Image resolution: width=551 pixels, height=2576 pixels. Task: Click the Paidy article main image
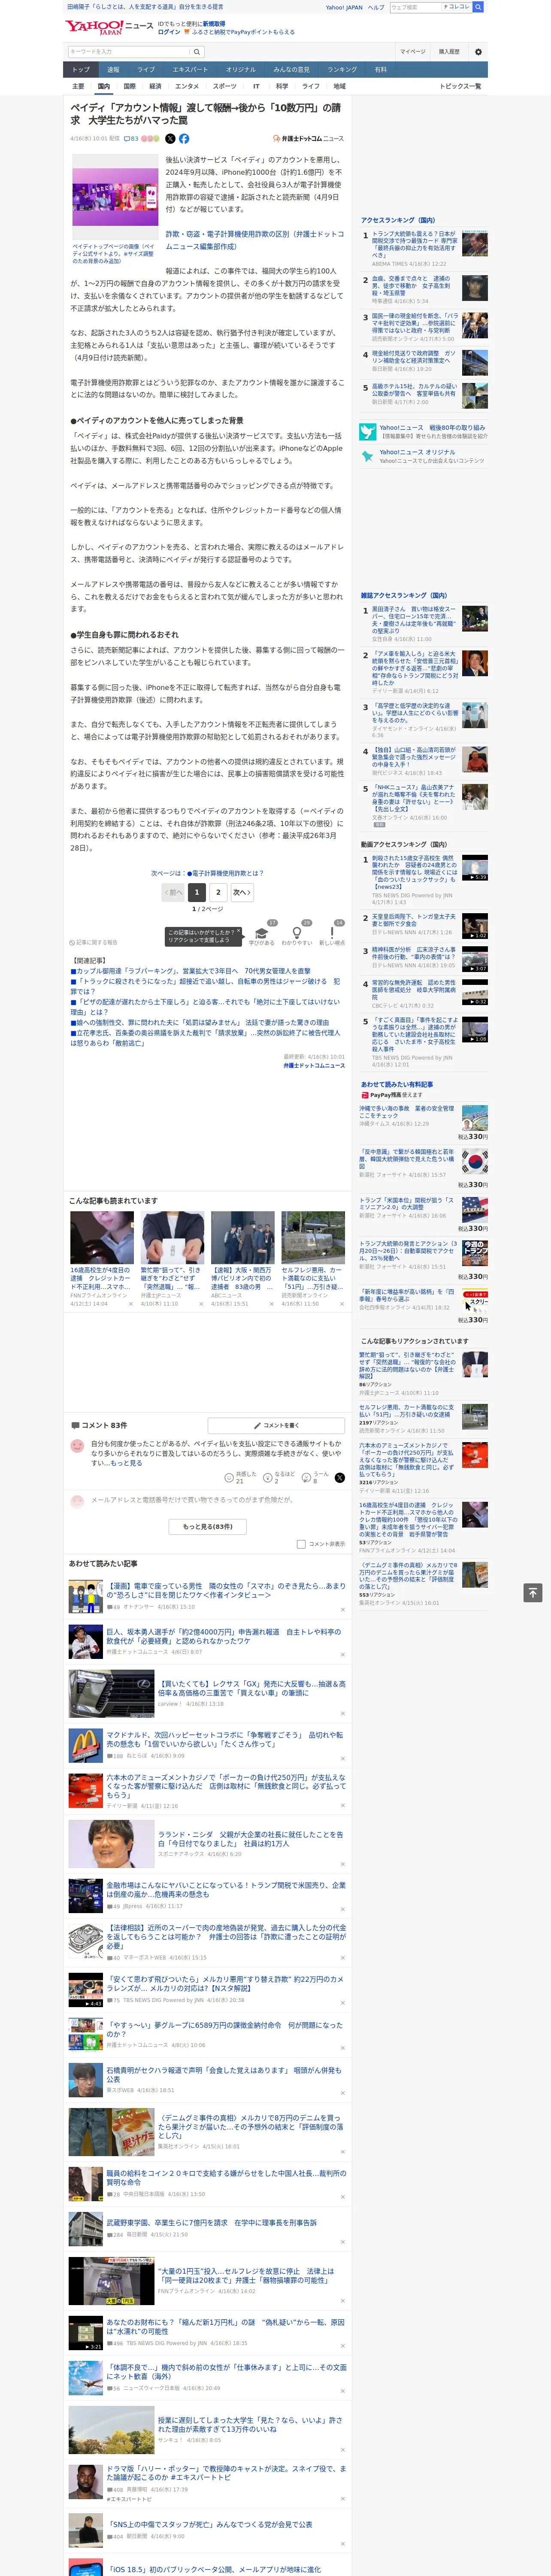coord(115,197)
